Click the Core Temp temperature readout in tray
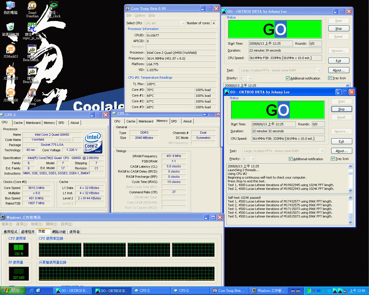Image resolution: width=369 pixels, height=295 pixels. click(x=321, y=291)
